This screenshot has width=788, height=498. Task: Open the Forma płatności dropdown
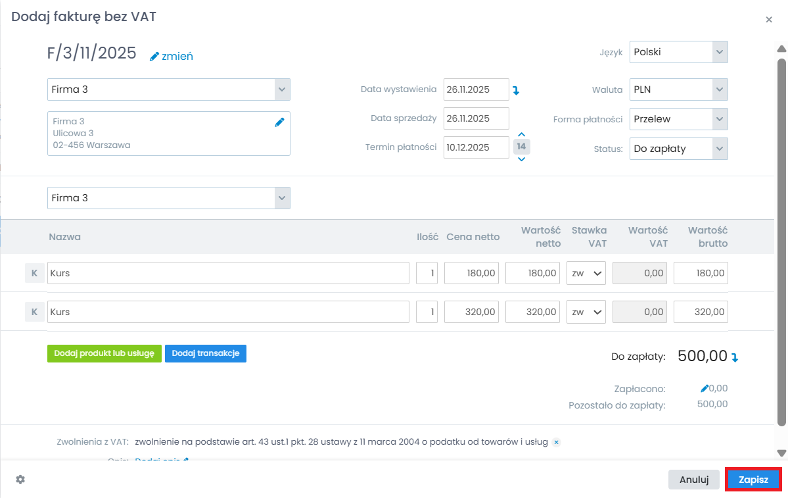(678, 119)
